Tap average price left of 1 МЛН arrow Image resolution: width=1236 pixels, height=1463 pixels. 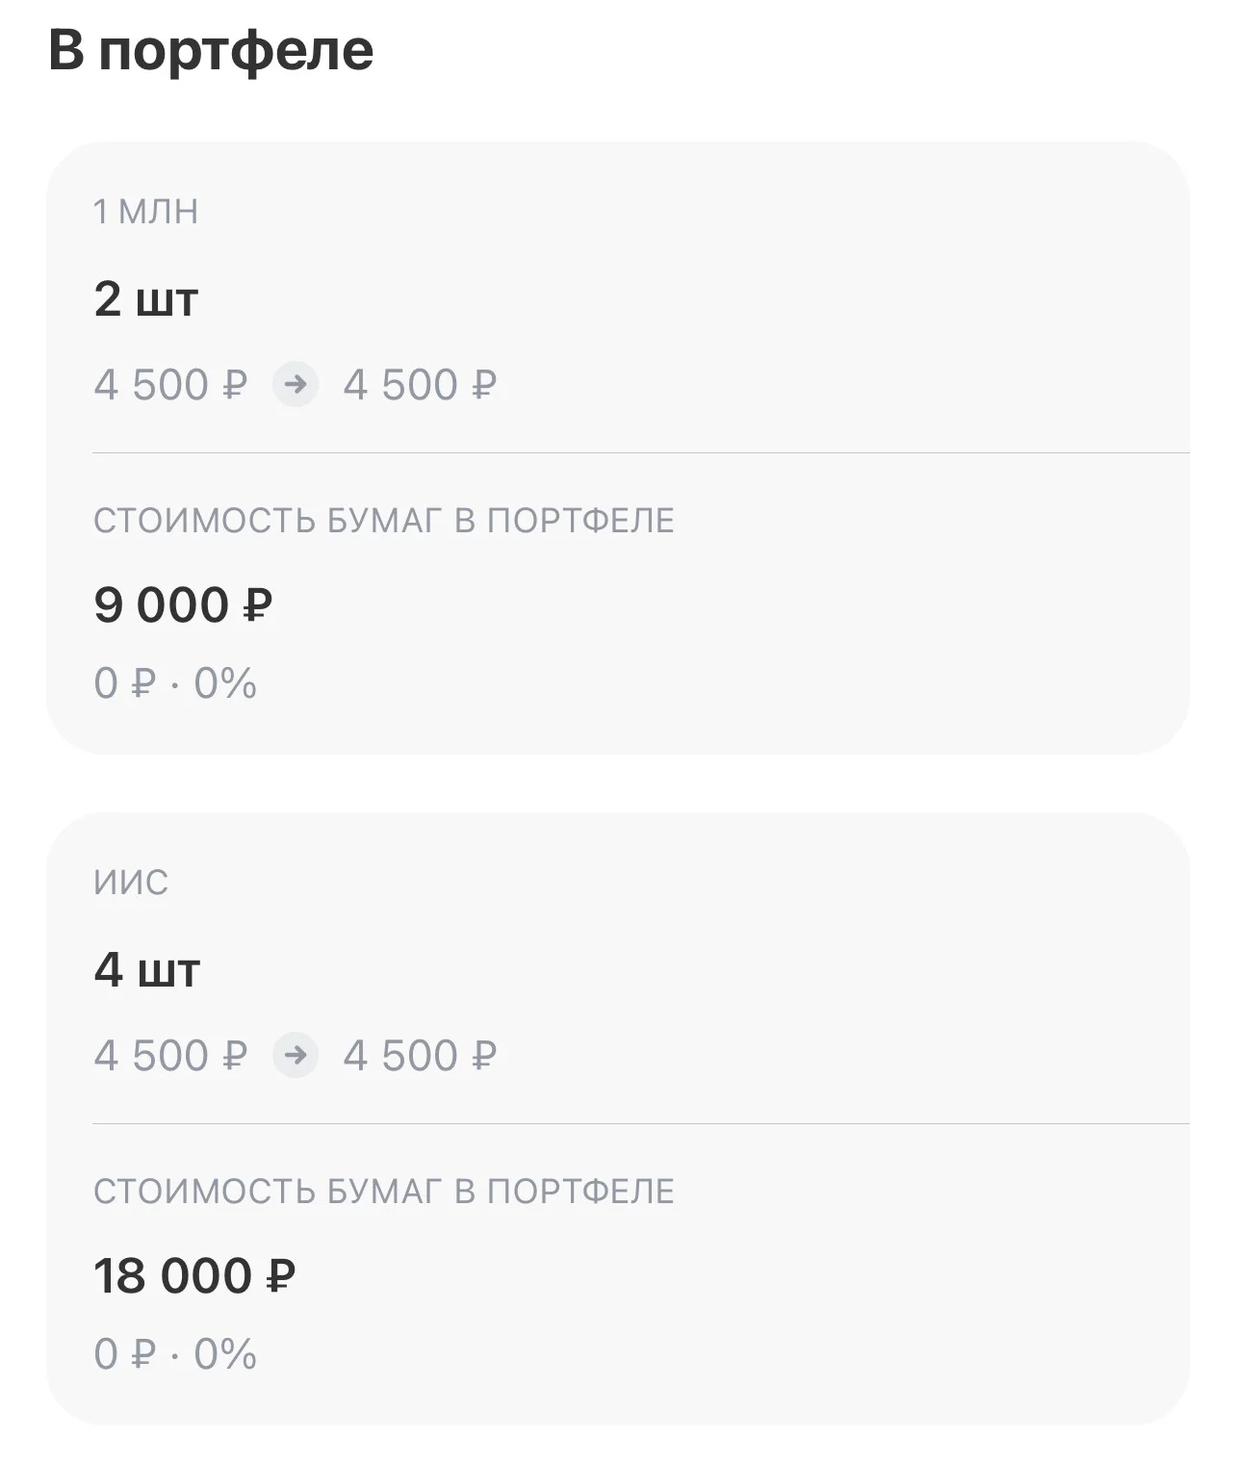(170, 385)
